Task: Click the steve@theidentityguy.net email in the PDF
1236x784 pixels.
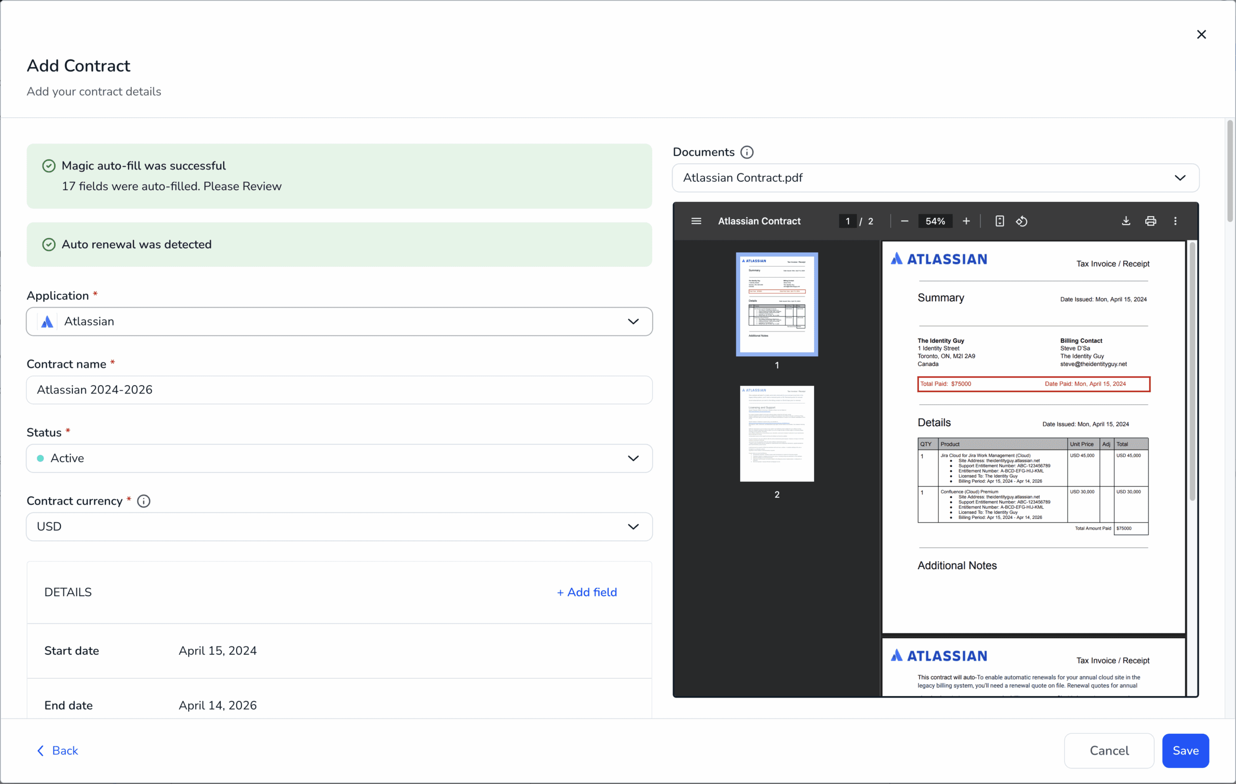Action: click(x=1093, y=364)
